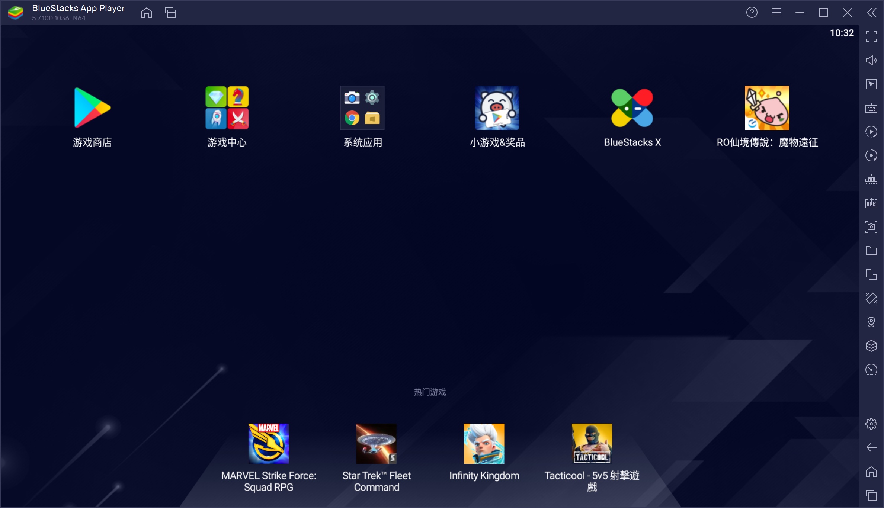Screen dimensions: 884x508
Task: Open Tacticool 5v5 shooting game
Action: 592,444
